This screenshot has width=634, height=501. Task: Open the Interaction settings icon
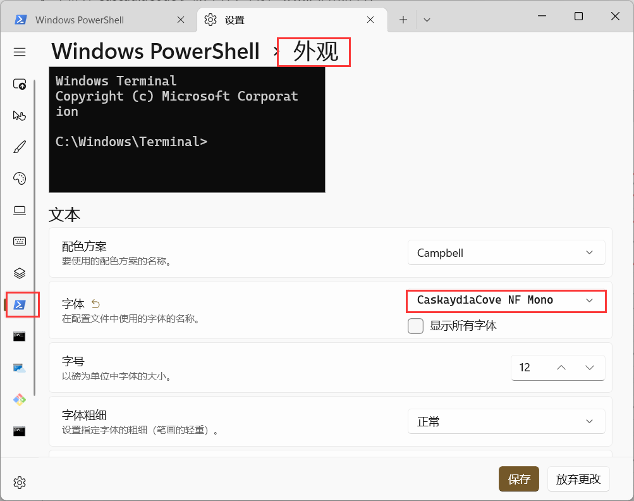(x=20, y=115)
